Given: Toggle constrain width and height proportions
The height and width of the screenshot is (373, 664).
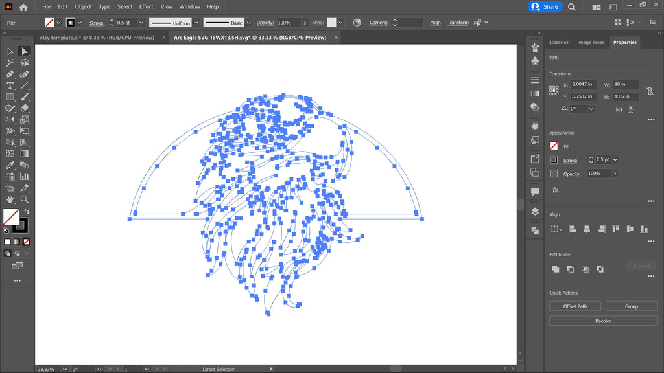Looking at the screenshot, I should point(650,91).
